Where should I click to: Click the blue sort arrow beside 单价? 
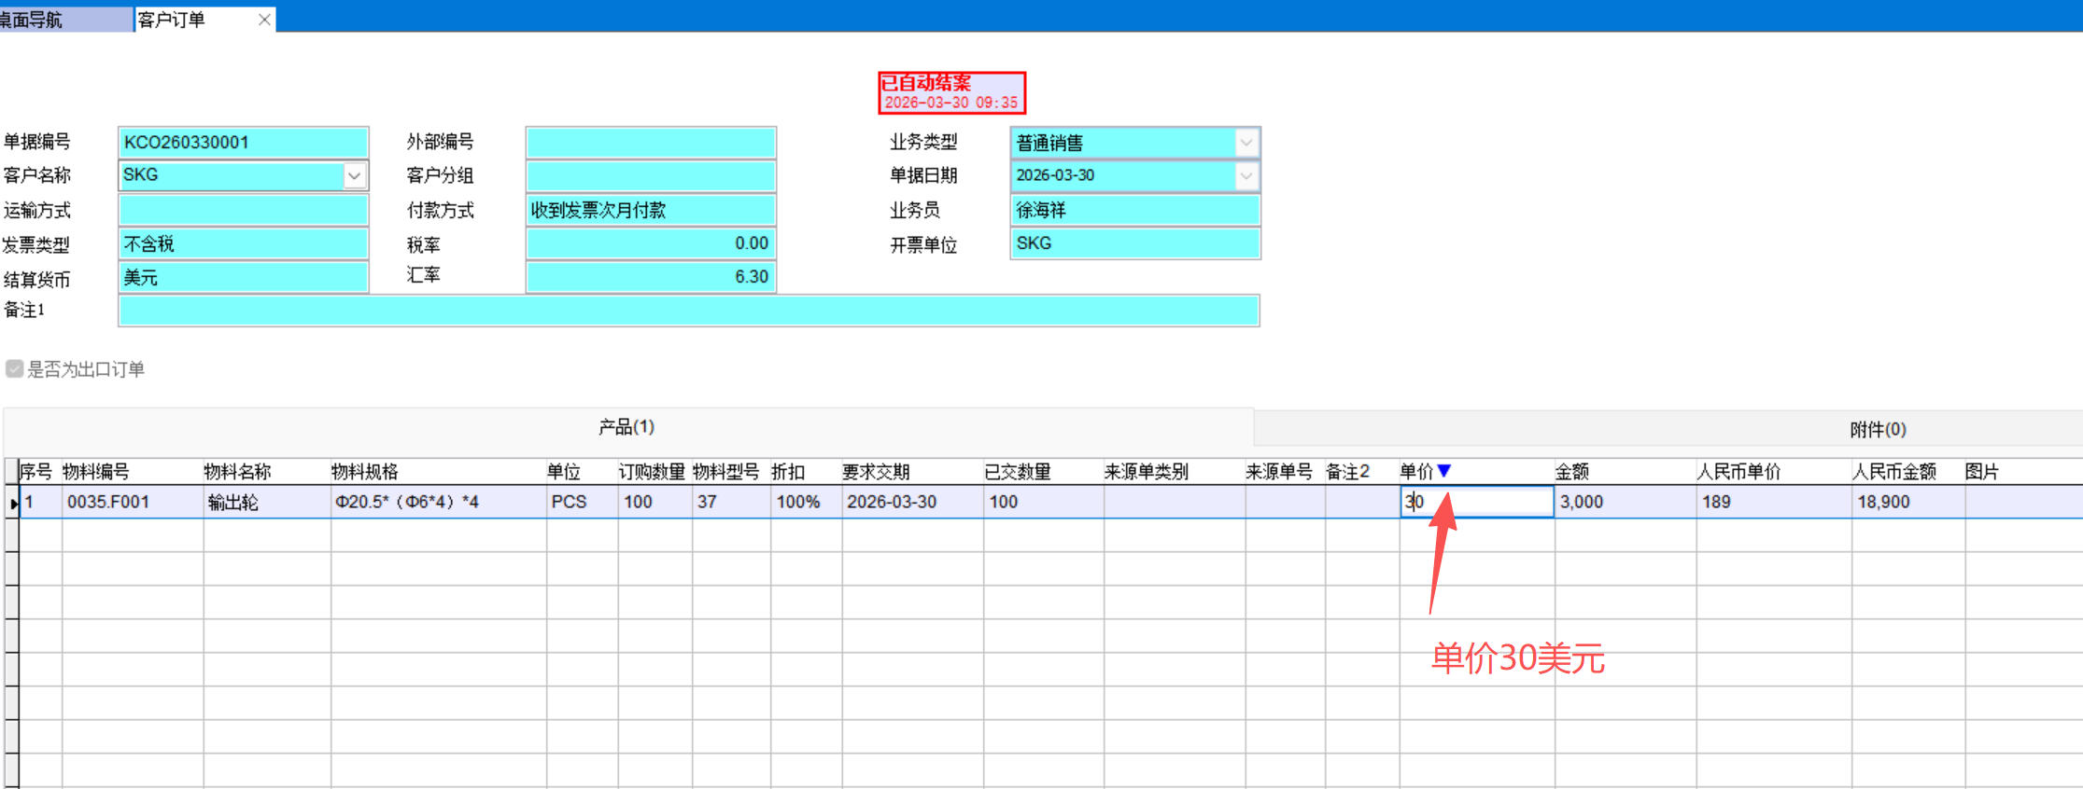pyautogui.click(x=1444, y=471)
